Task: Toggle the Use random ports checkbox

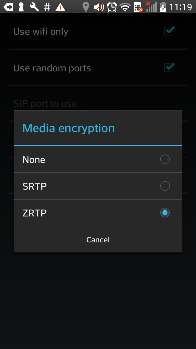Action: 169,68
